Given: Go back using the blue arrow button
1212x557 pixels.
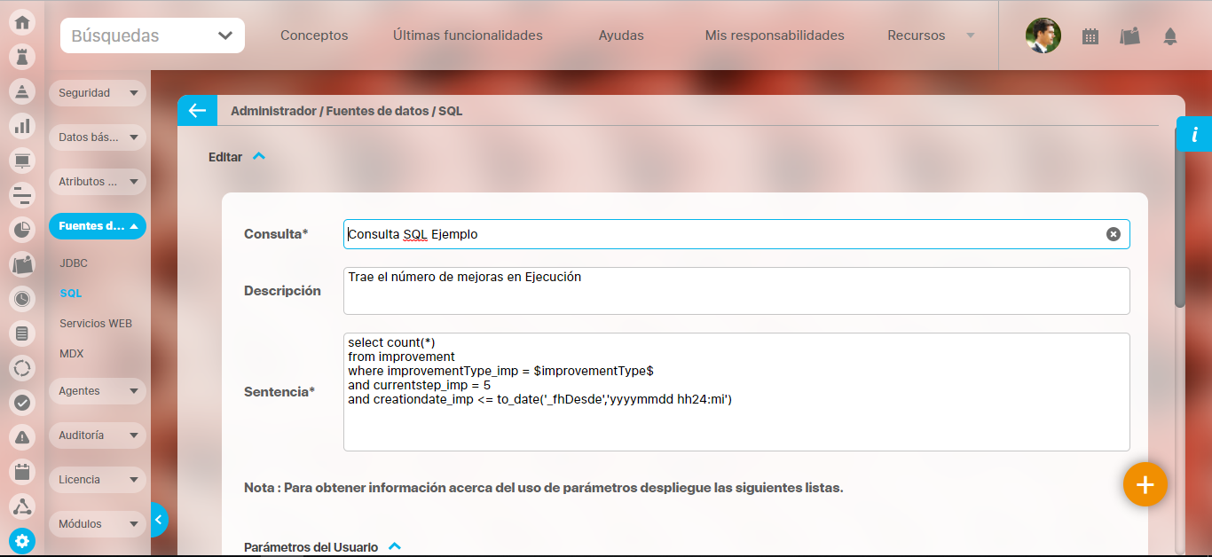Looking at the screenshot, I should tap(196, 111).
